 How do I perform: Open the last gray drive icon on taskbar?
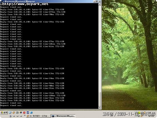(21, 116)
